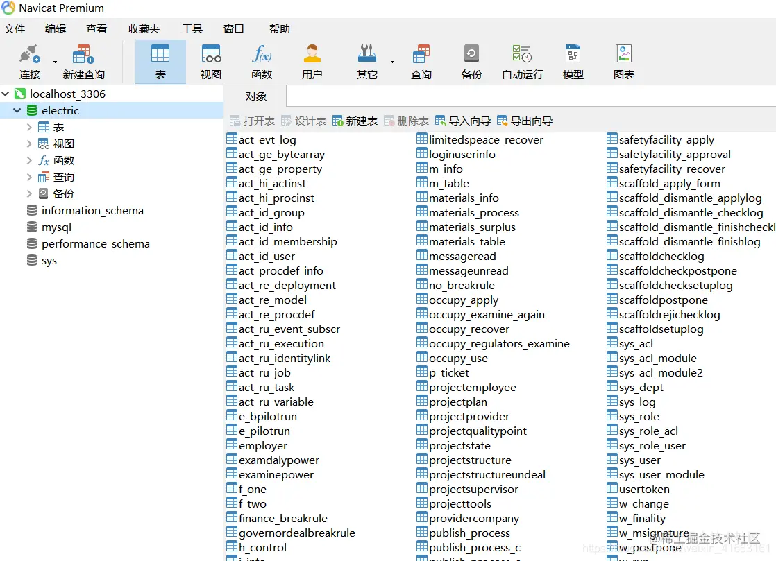Select the act_ru_task table
Viewport: 776px width, 561px height.
coord(260,387)
